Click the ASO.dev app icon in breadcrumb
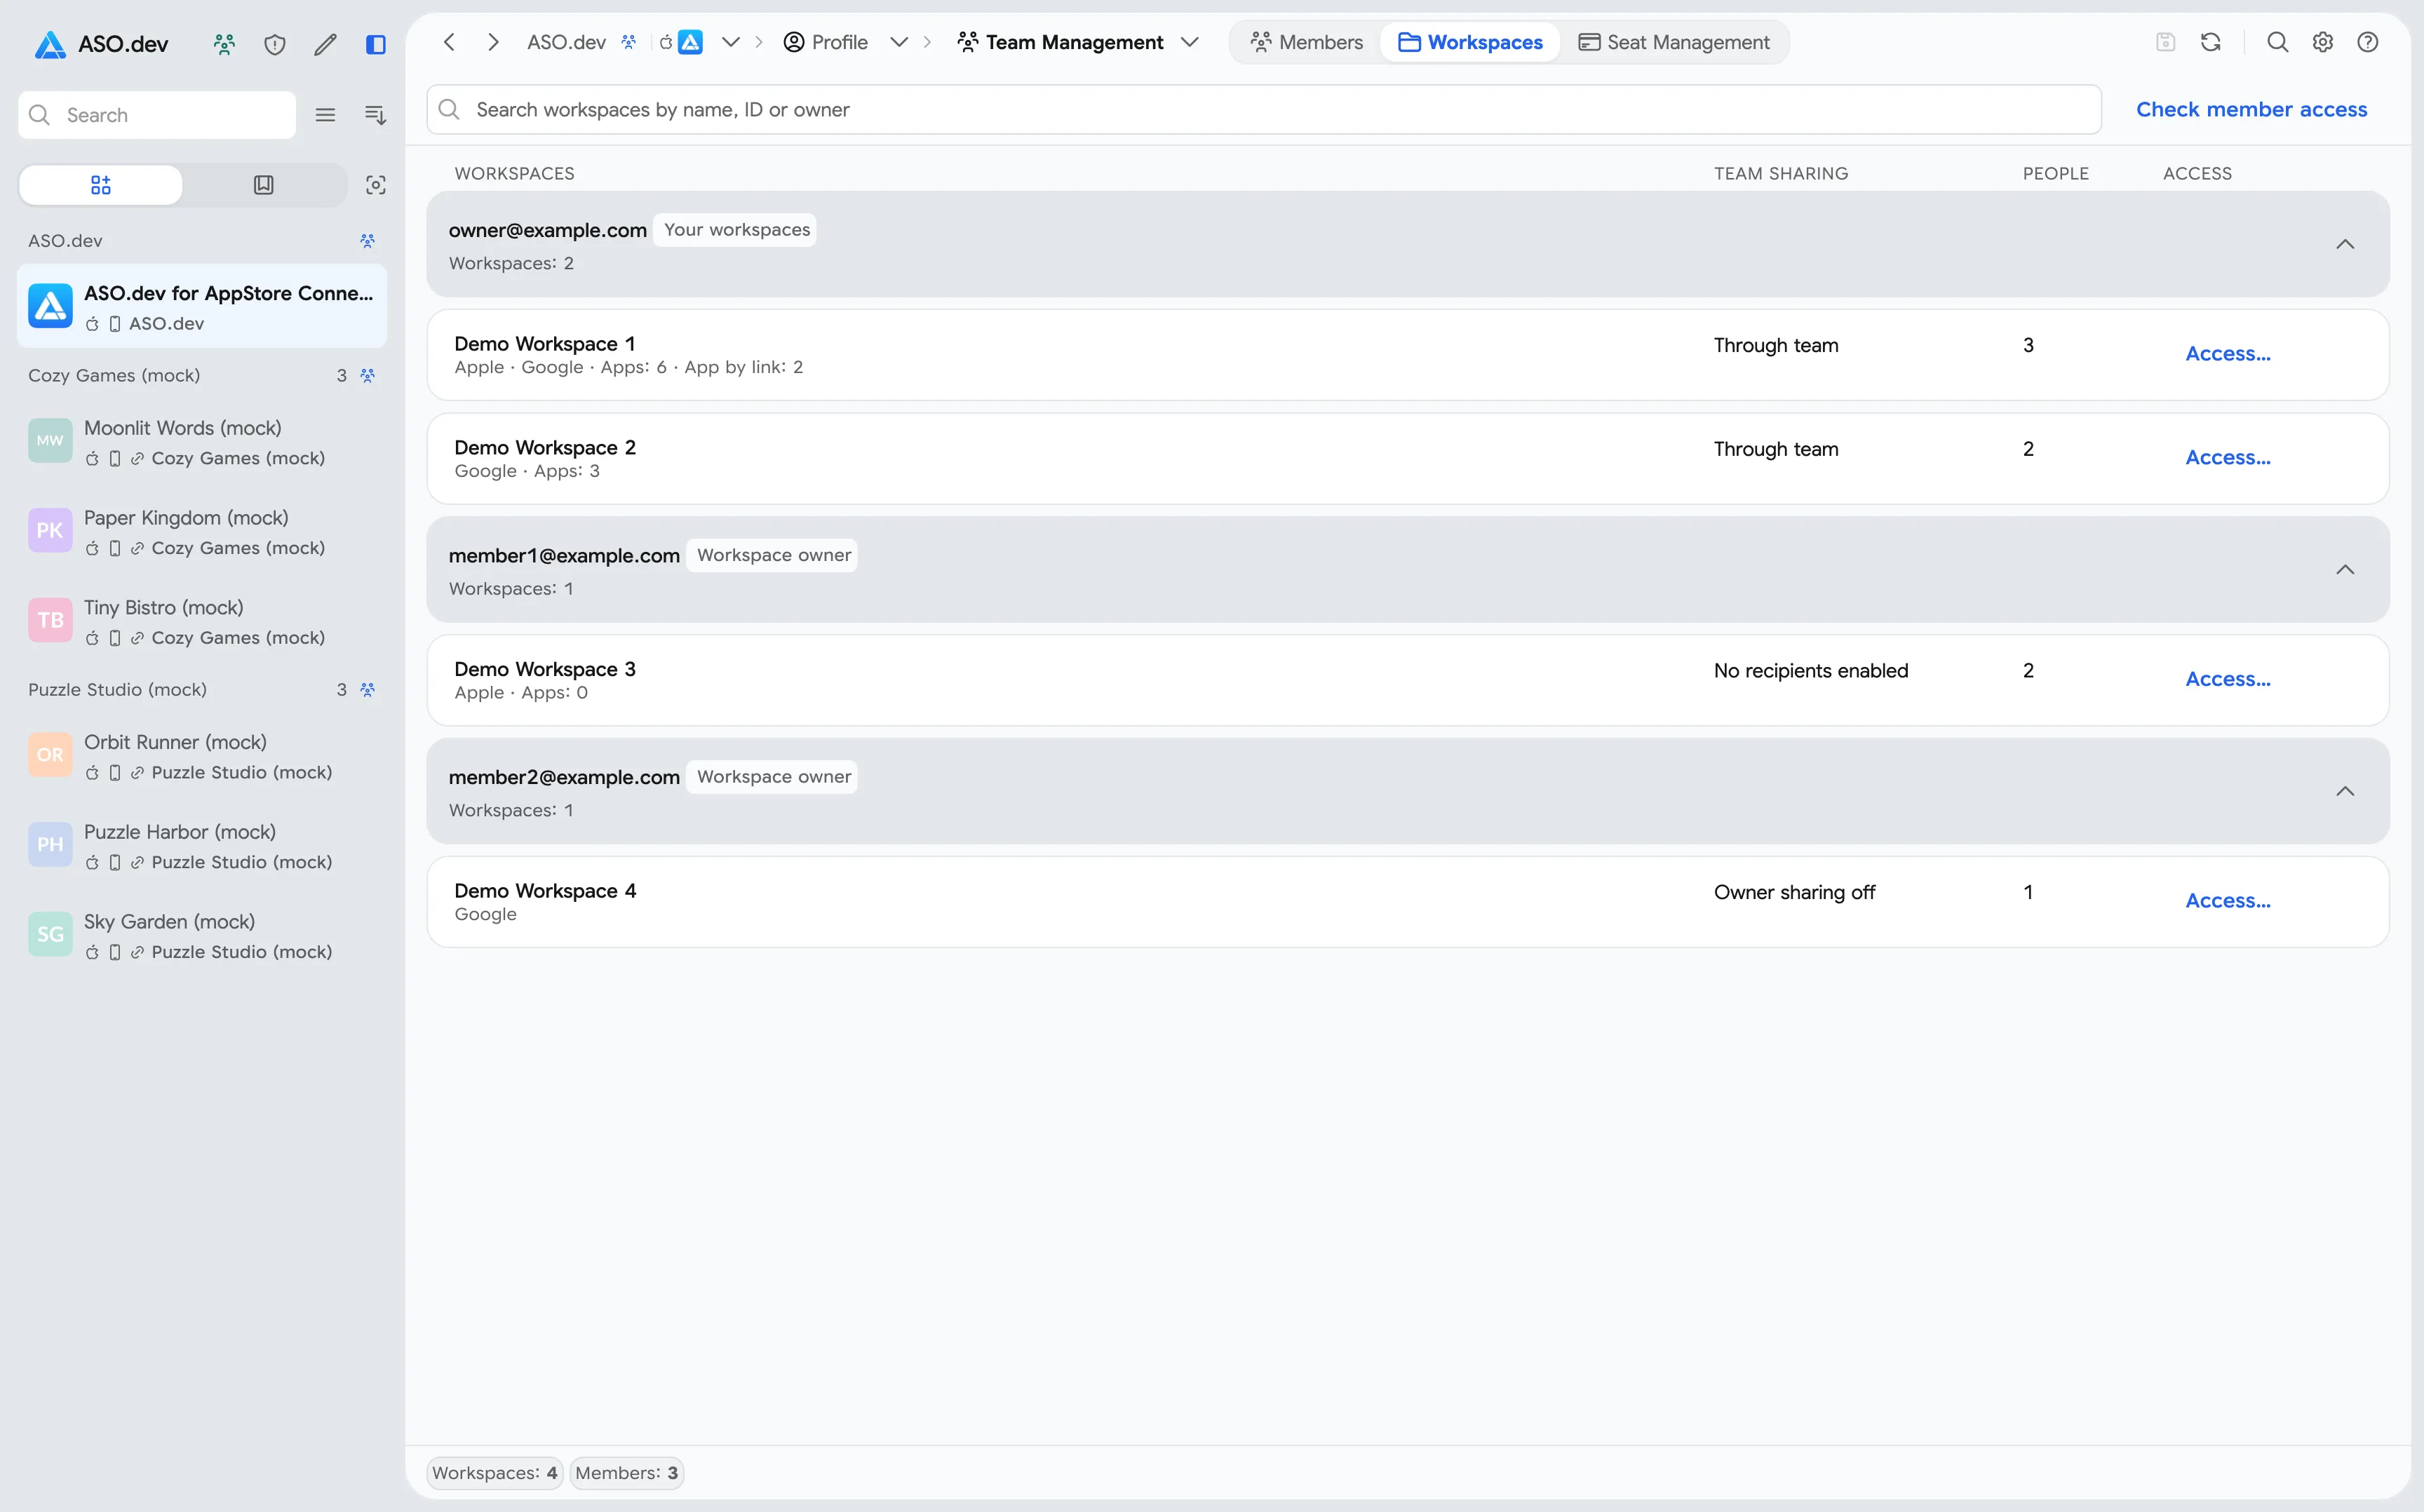This screenshot has height=1512, width=2424. coord(691,42)
